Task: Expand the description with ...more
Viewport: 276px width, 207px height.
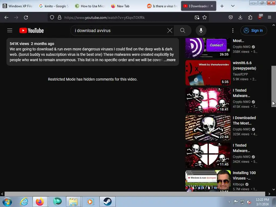Action: tap(170, 60)
